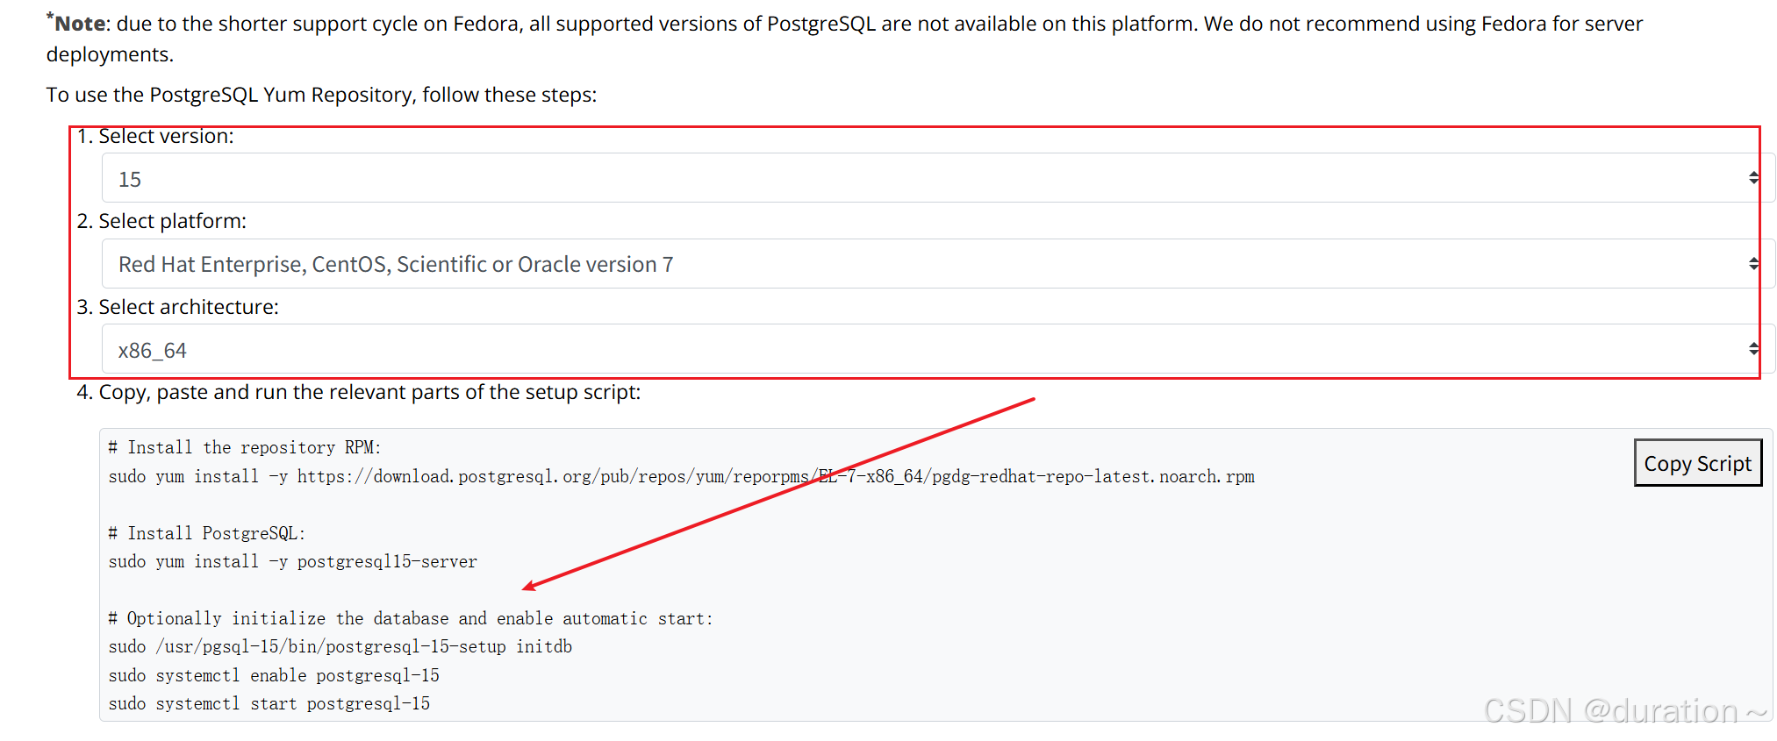This screenshot has height=741, width=1777.
Task: Click the platform dropdown arrow icon
Action: [x=1753, y=264]
